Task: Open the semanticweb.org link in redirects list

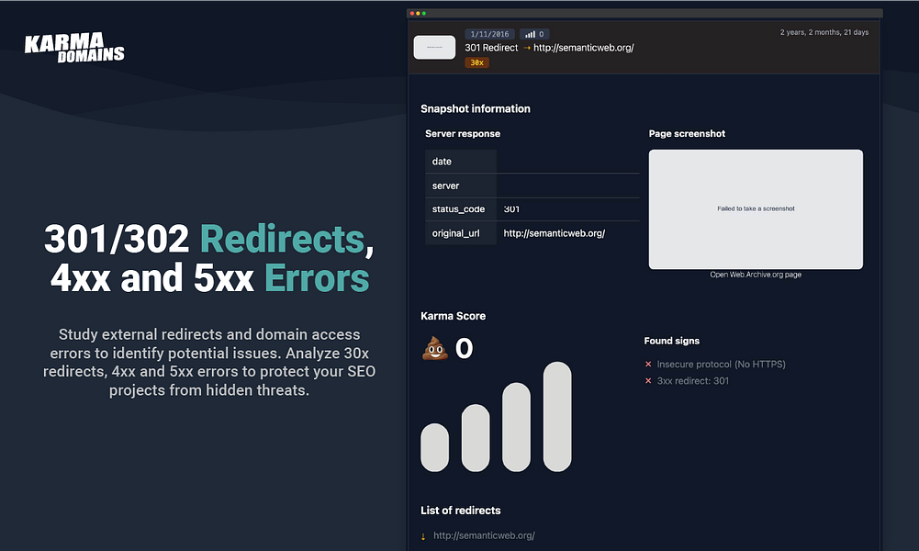Action: (484, 535)
